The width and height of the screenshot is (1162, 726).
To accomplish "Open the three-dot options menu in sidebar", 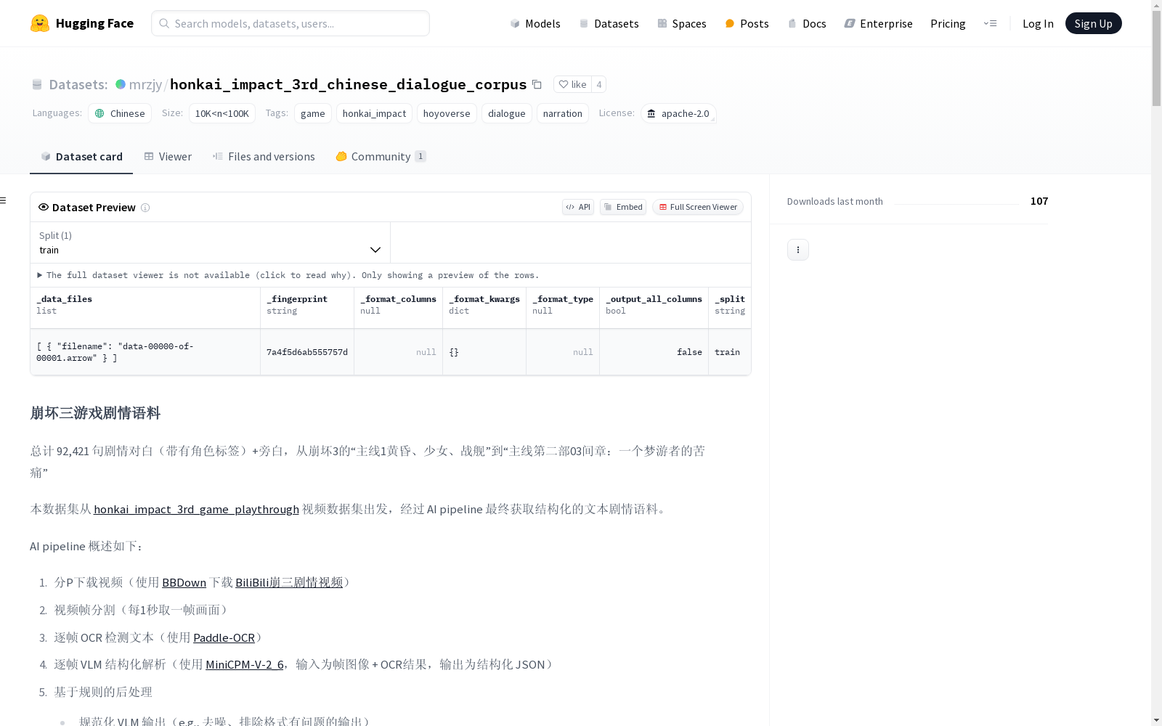I will tap(798, 250).
